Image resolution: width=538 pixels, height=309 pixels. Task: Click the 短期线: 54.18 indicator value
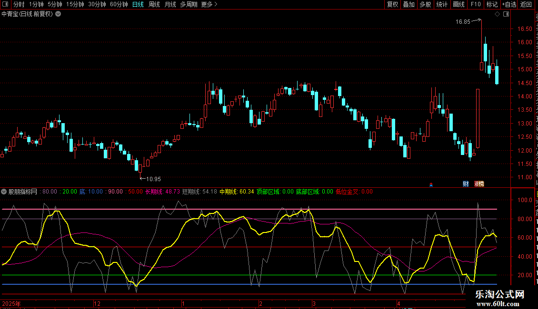point(199,192)
